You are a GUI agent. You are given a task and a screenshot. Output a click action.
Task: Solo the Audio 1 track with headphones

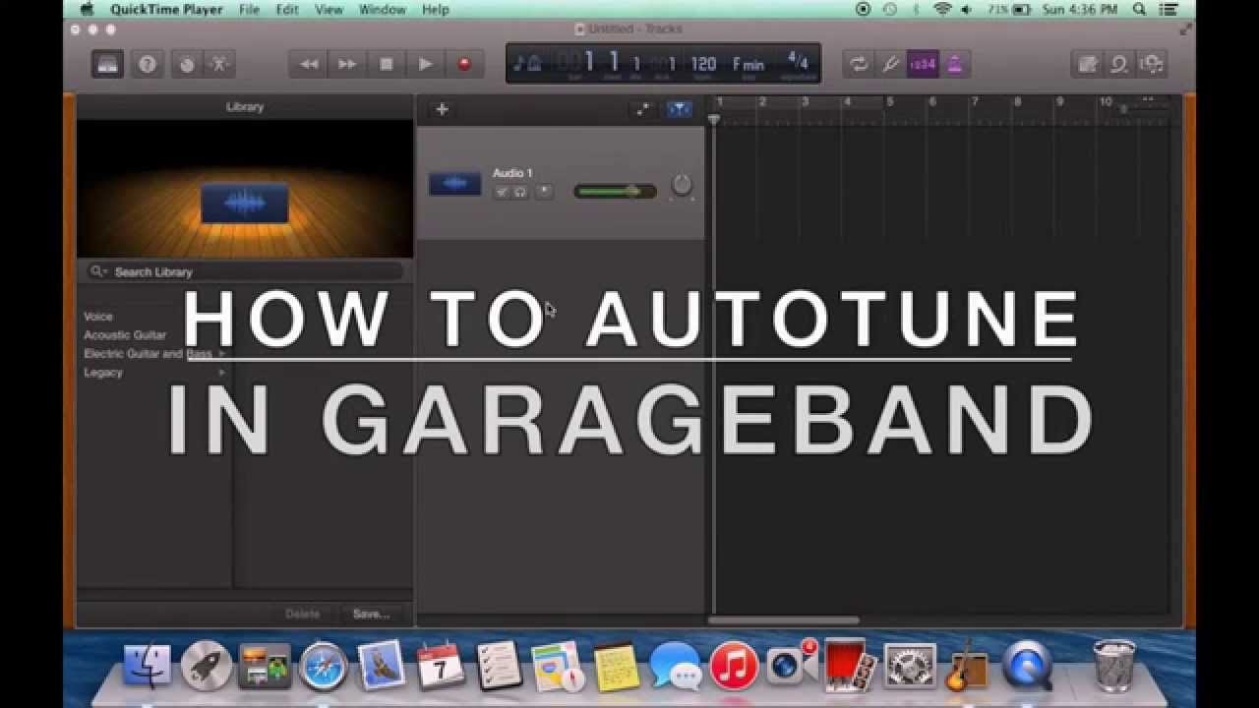[x=519, y=192]
